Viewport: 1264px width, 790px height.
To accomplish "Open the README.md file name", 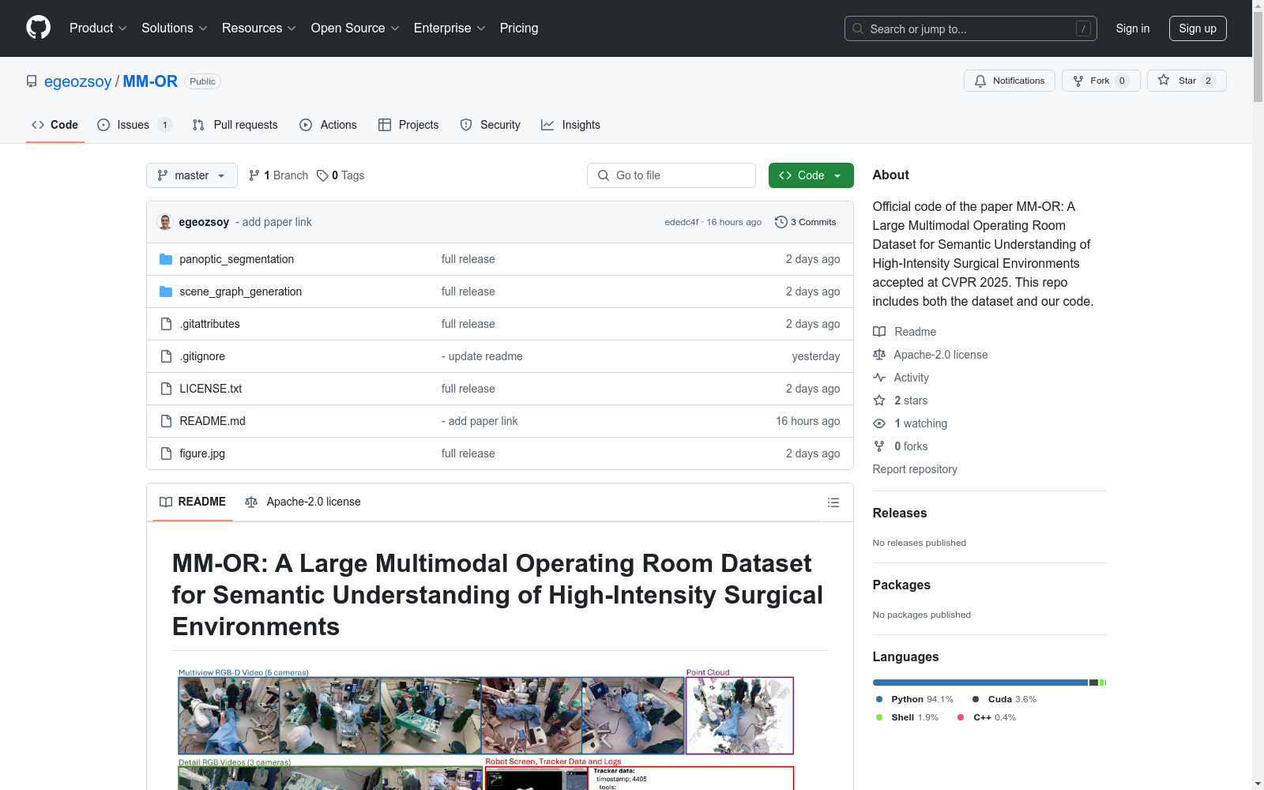I will pos(213,421).
